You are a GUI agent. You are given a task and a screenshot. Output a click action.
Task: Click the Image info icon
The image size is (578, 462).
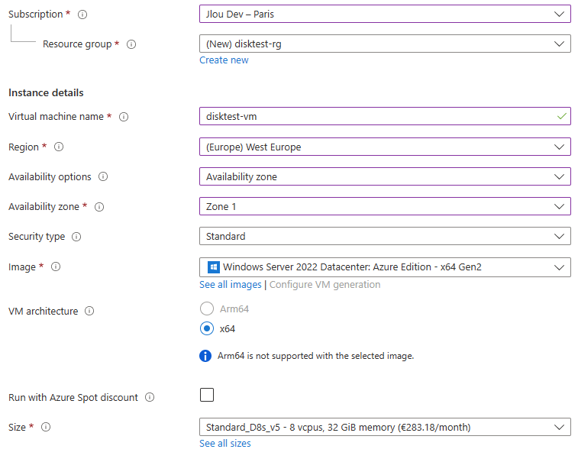[56, 267]
